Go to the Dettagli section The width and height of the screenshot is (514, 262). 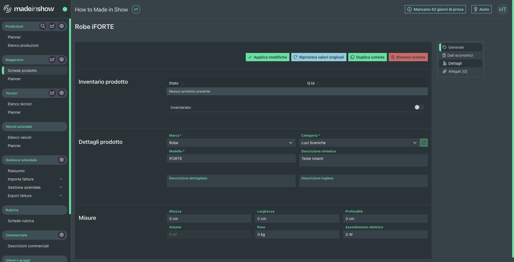tap(460, 63)
